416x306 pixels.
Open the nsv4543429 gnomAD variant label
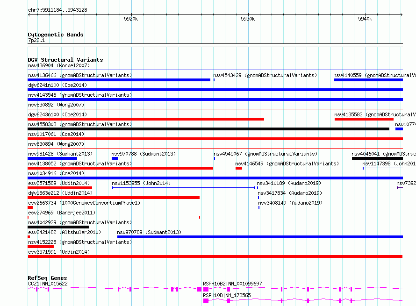(x=265, y=75)
